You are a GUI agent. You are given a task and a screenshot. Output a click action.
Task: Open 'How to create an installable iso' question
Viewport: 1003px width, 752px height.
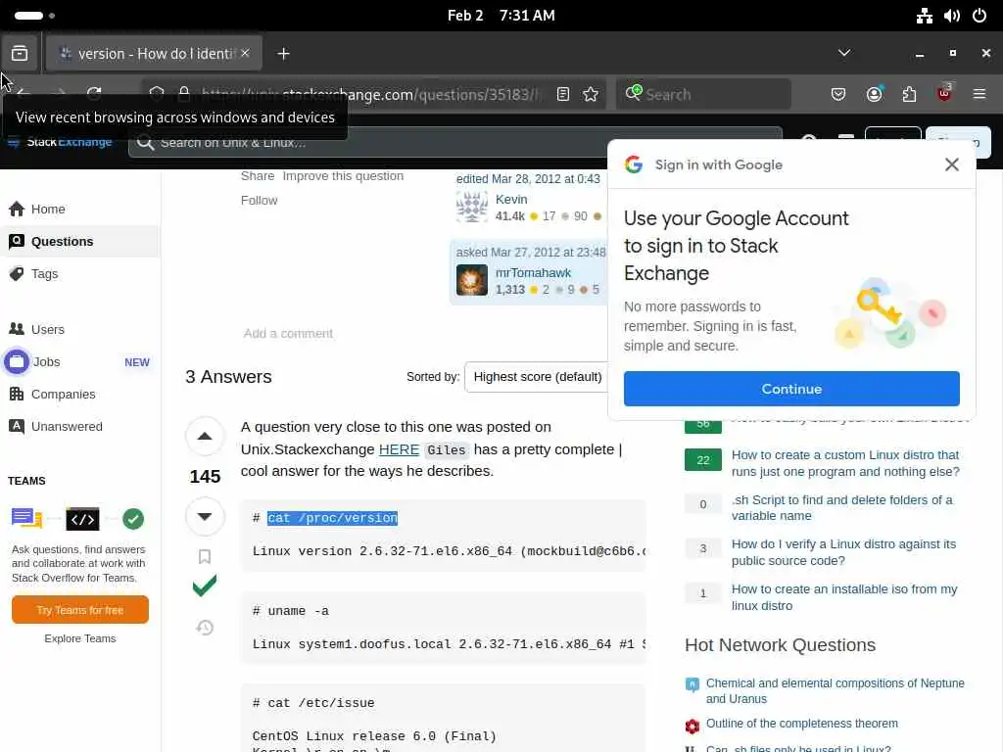click(844, 597)
